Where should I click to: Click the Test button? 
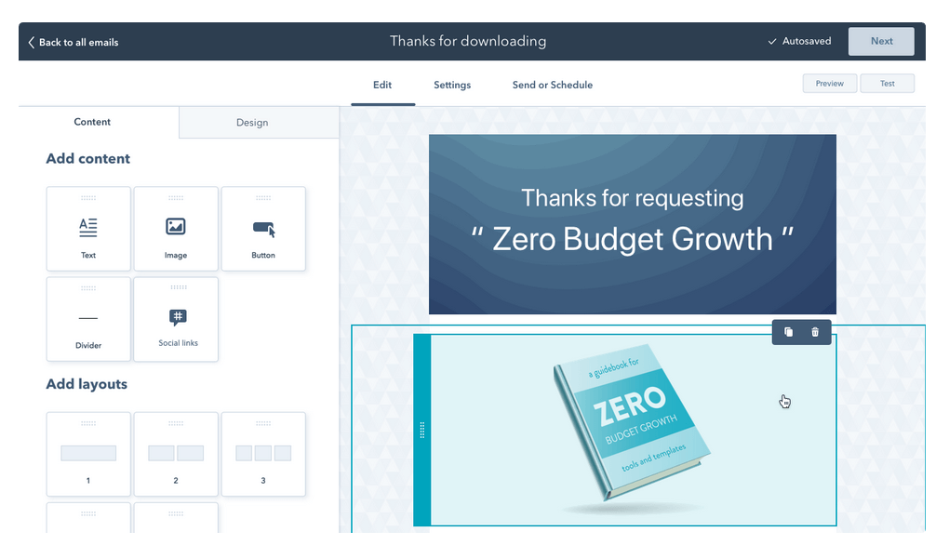click(888, 84)
